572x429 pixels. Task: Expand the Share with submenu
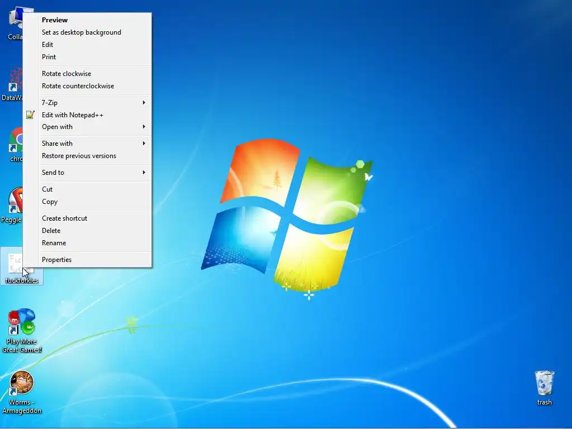[x=87, y=144]
